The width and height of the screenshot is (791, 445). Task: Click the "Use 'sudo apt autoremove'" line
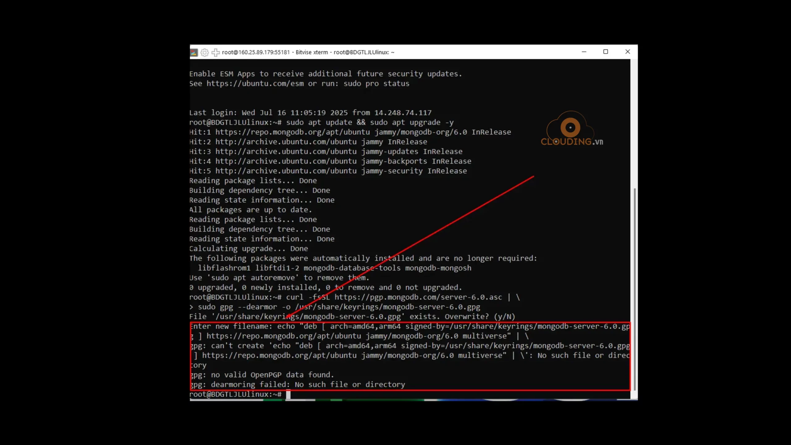279,278
